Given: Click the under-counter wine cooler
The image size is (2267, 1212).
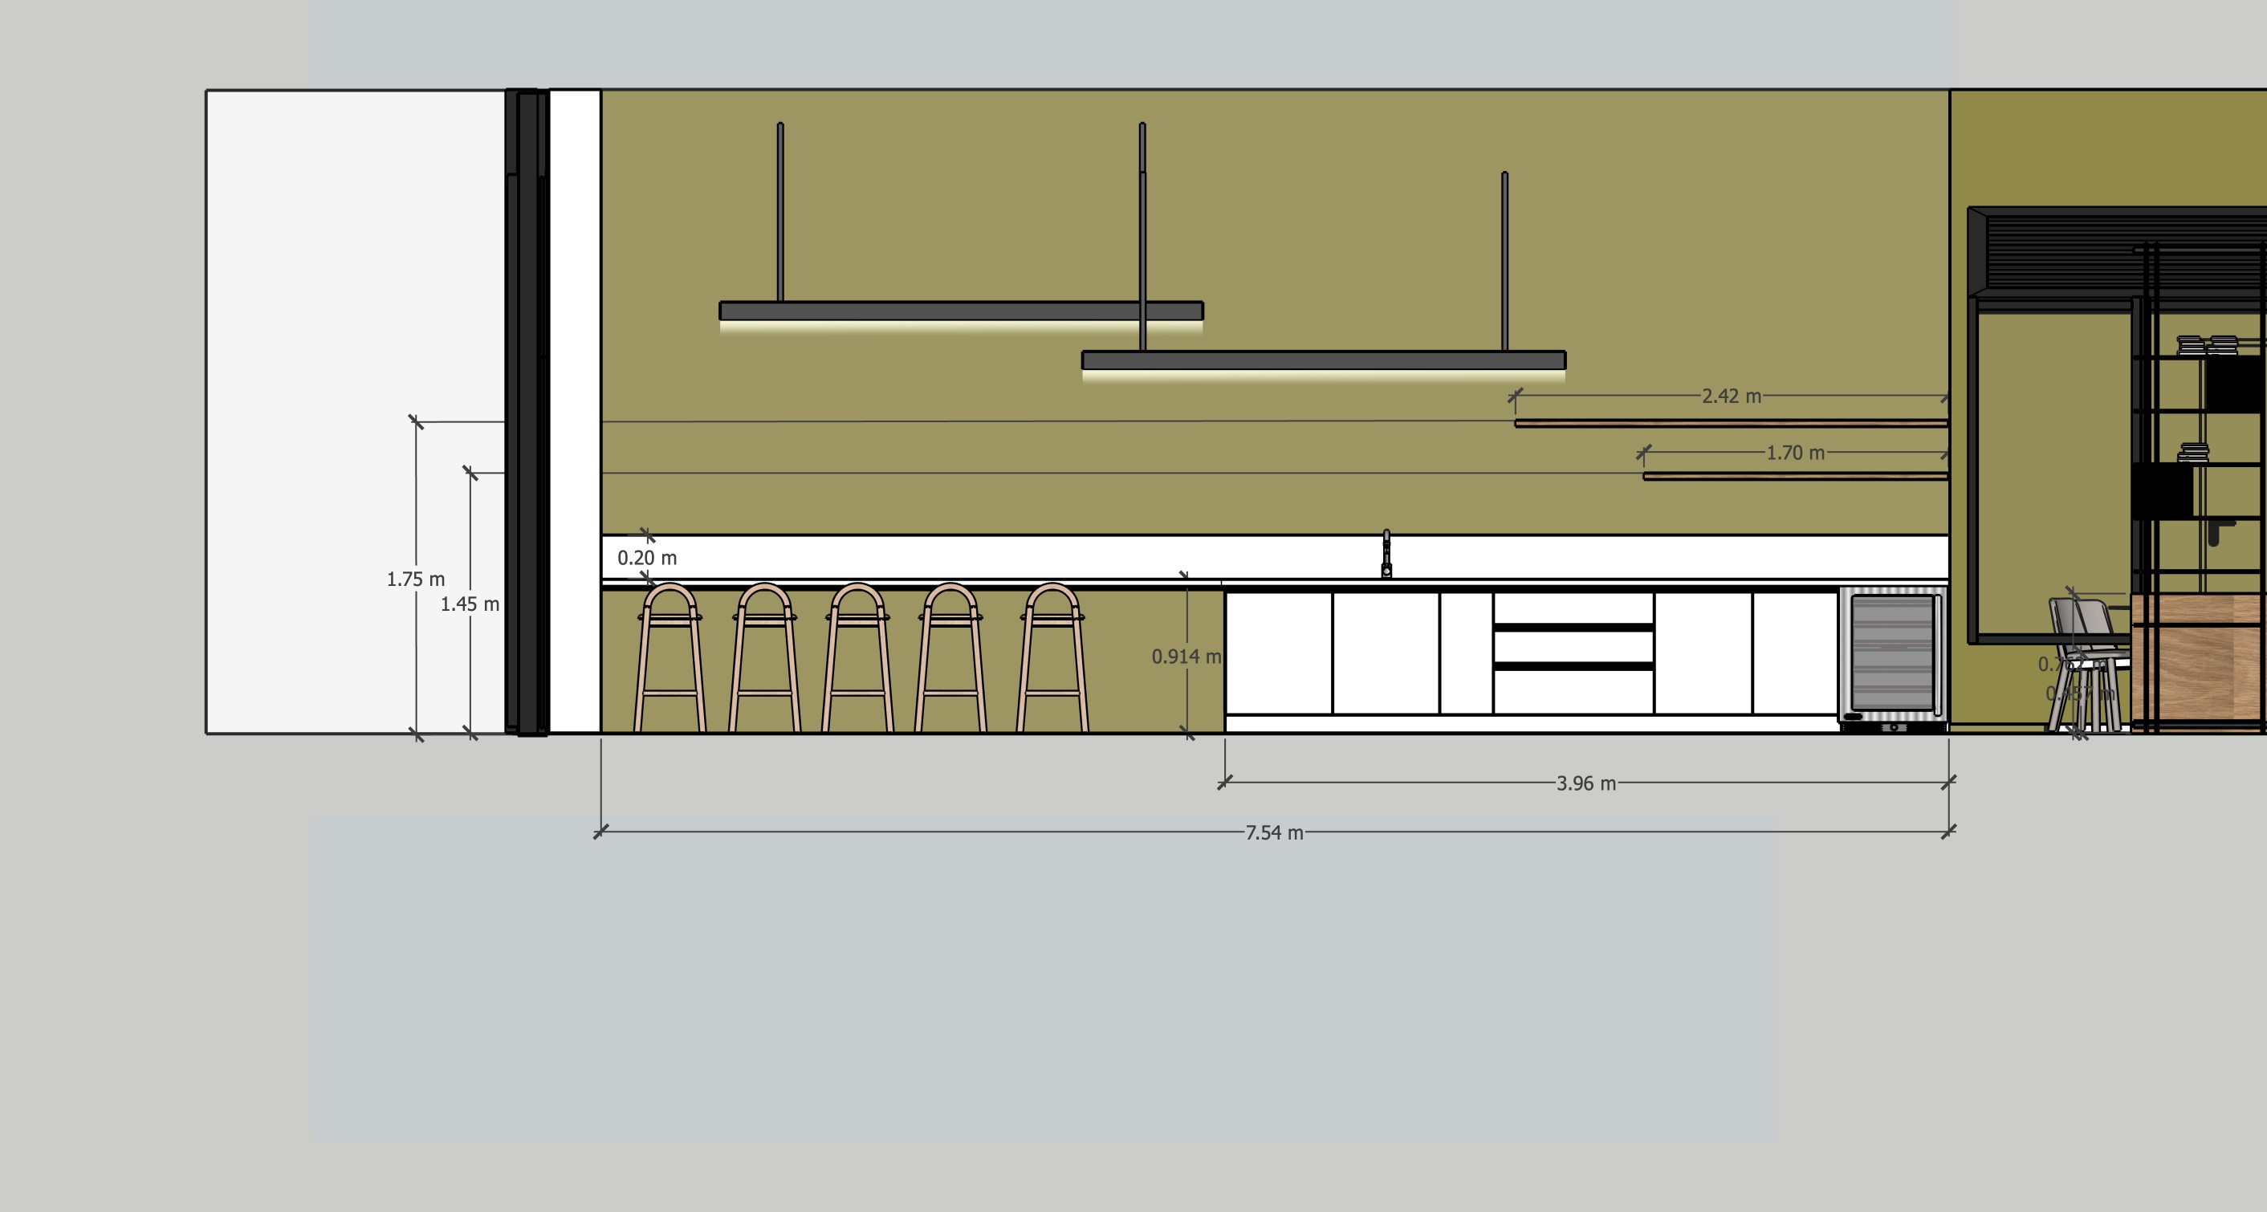Looking at the screenshot, I should 1893,654.
